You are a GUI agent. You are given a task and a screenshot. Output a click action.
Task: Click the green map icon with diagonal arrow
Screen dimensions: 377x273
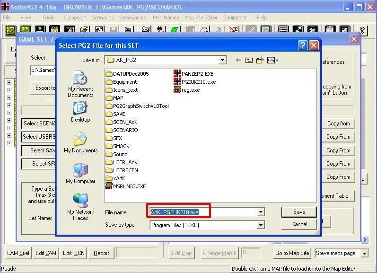pyautogui.click(x=11, y=30)
